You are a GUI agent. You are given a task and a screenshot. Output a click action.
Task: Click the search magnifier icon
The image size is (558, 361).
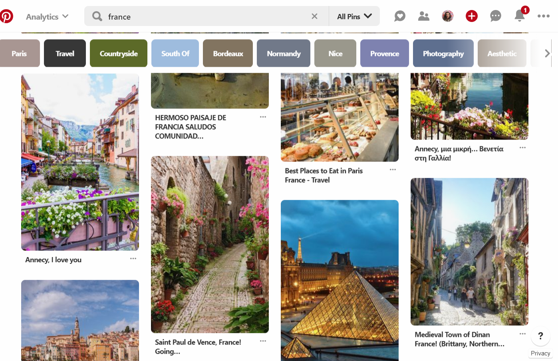click(x=97, y=16)
